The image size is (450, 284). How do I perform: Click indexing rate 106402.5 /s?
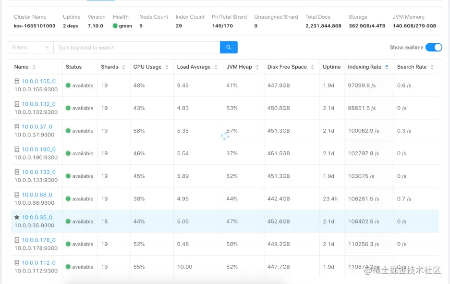click(364, 222)
